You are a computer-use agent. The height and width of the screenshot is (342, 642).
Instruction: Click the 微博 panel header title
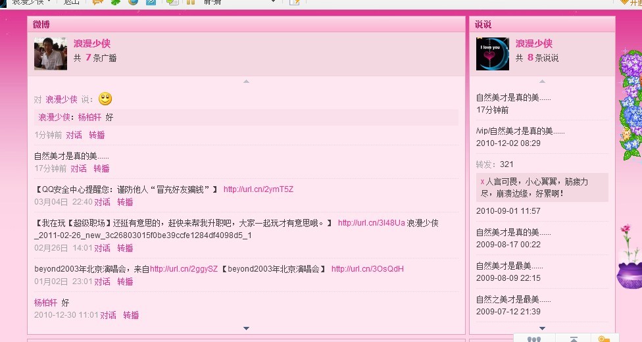click(41, 24)
